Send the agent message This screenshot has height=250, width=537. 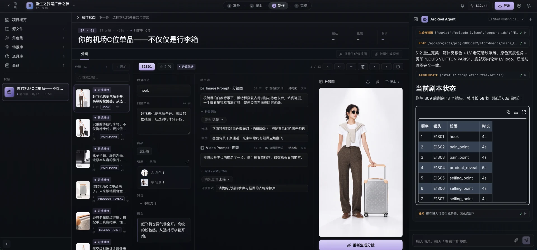pyautogui.click(x=526, y=240)
